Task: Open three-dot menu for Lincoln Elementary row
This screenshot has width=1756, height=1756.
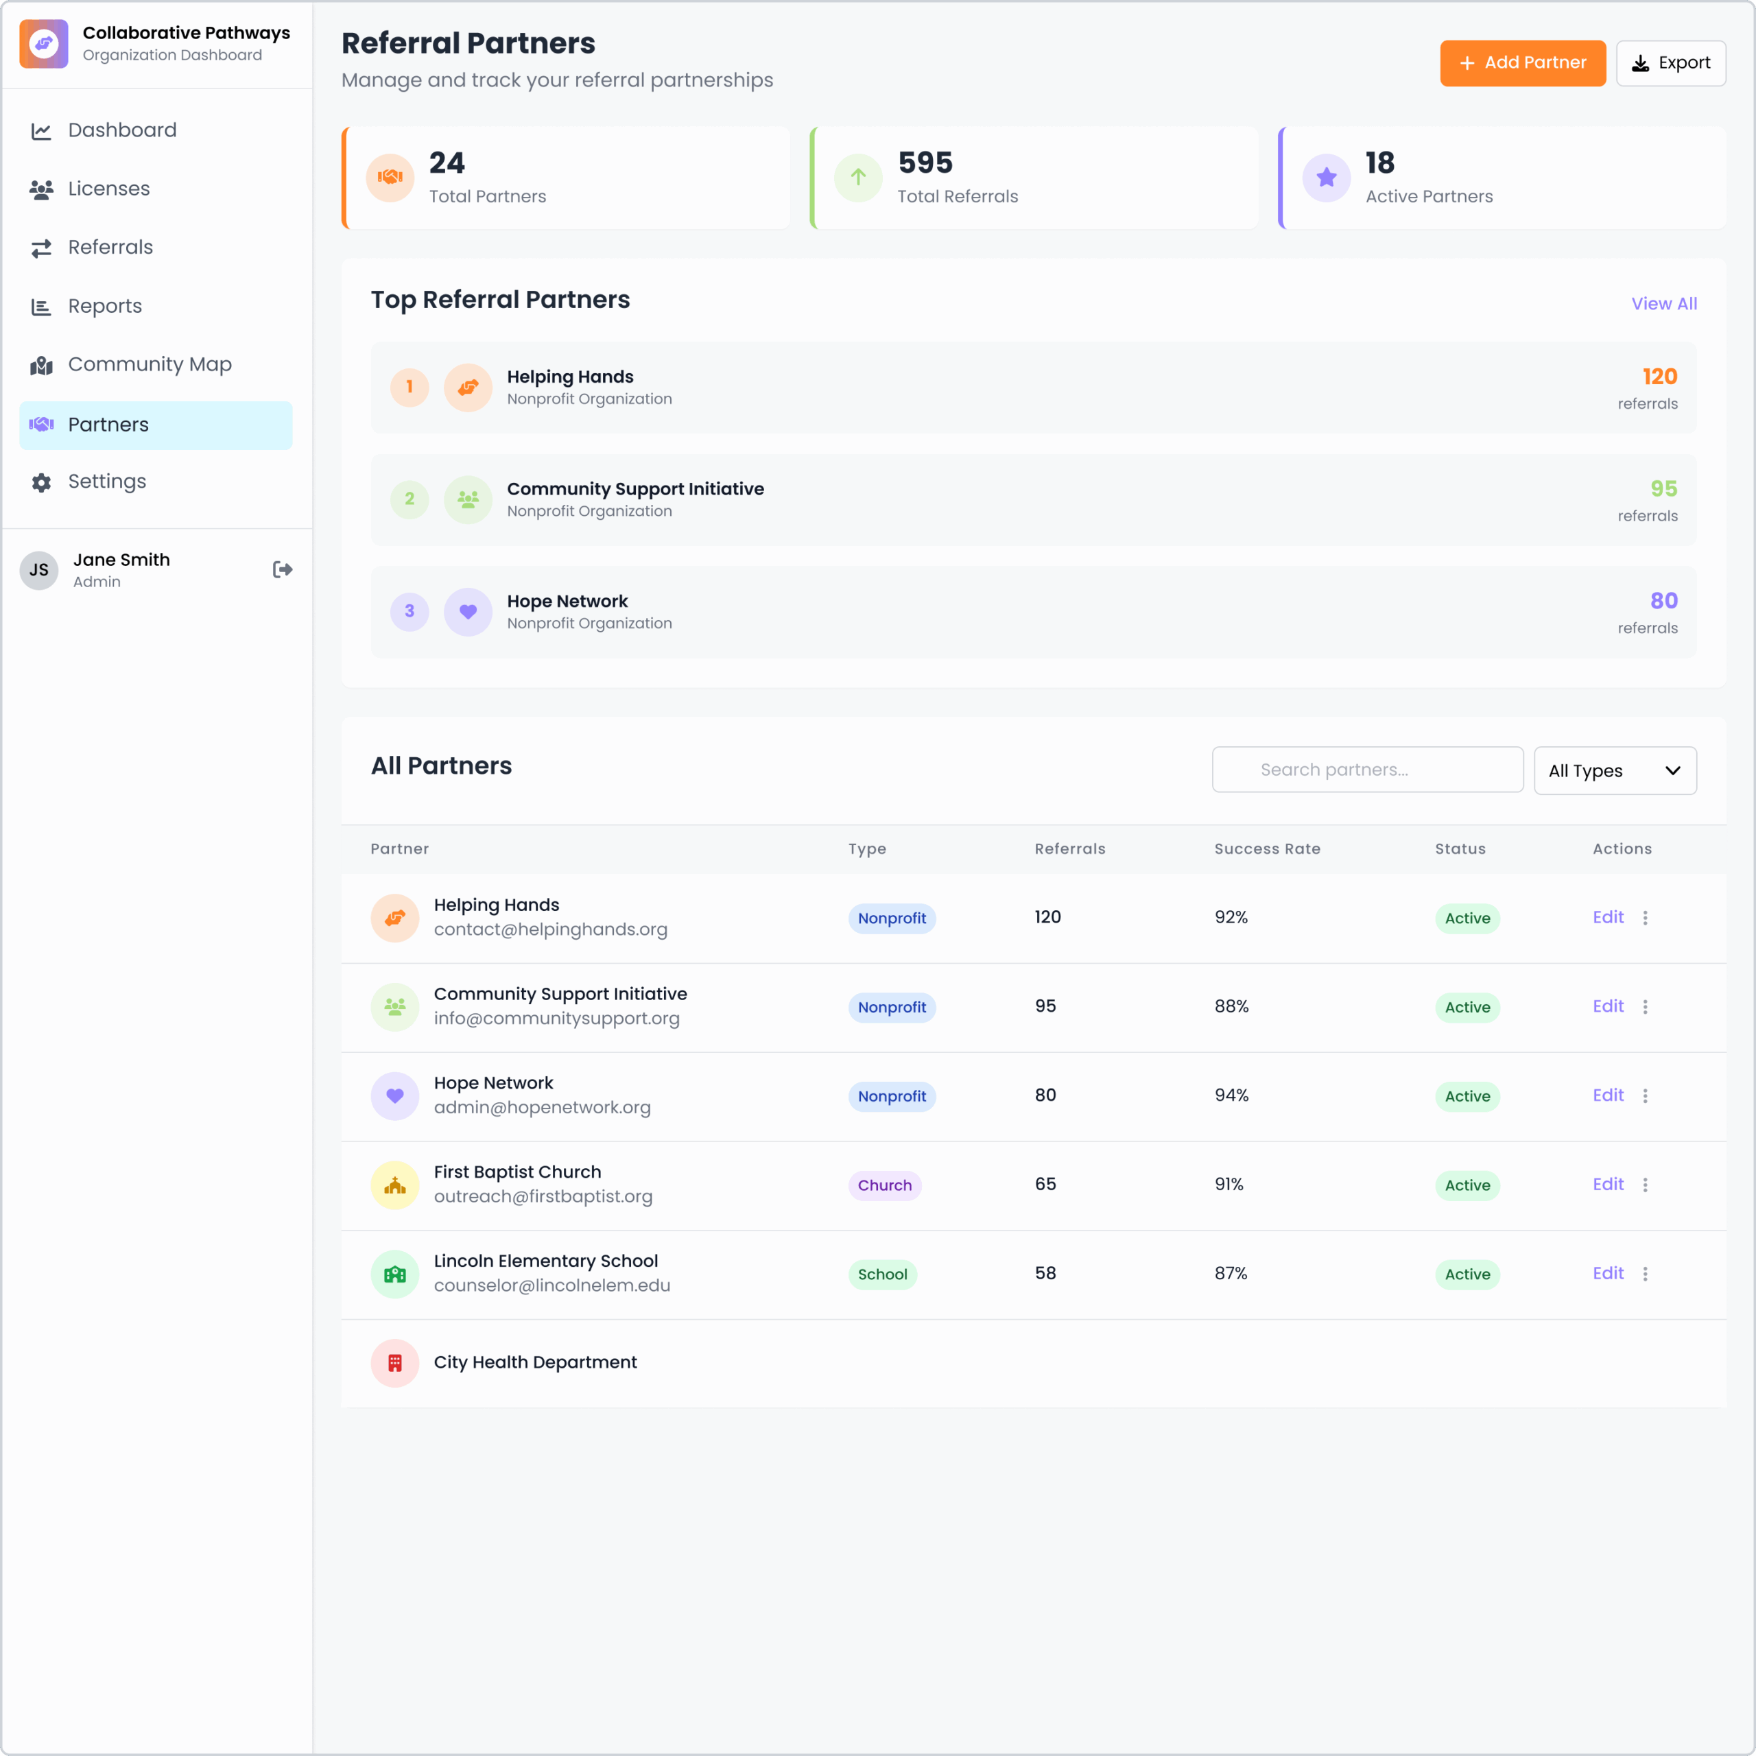Action: 1645,1274
